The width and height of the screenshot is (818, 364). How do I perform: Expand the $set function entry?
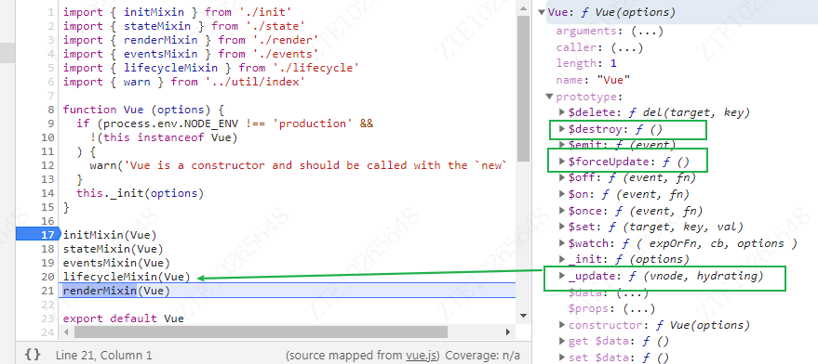coord(562,227)
